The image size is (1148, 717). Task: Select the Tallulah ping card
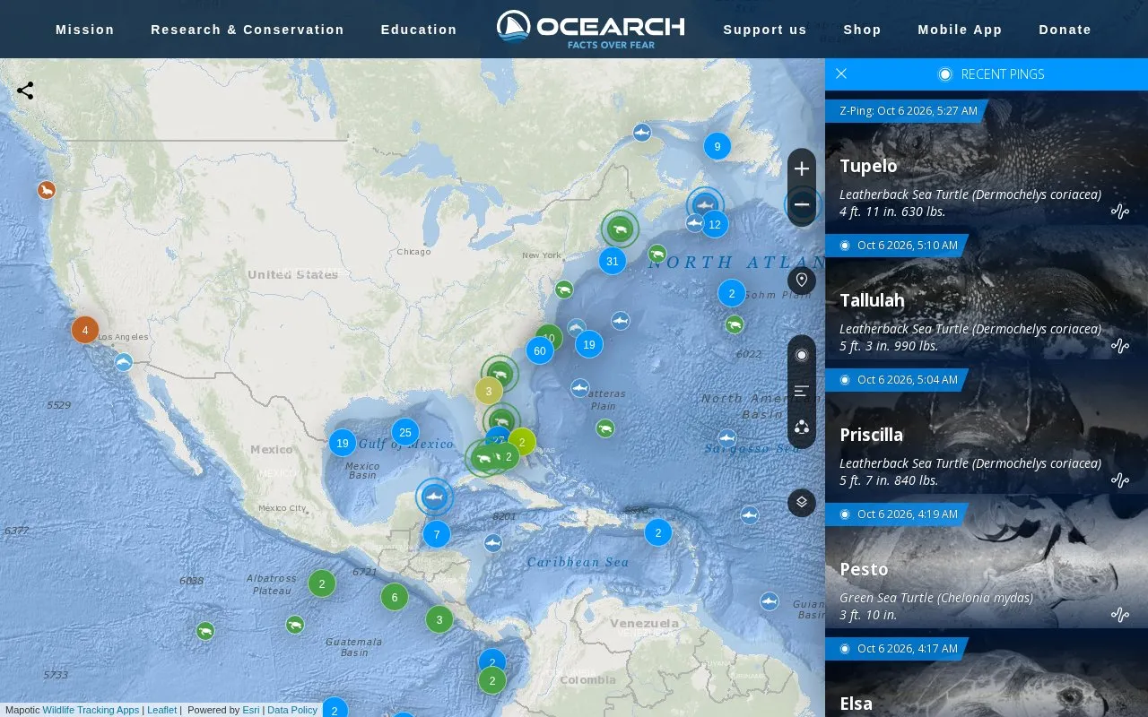pyautogui.click(x=987, y=292)
